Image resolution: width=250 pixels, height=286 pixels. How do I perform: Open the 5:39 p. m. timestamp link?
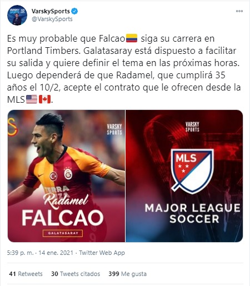click(21, 253)
